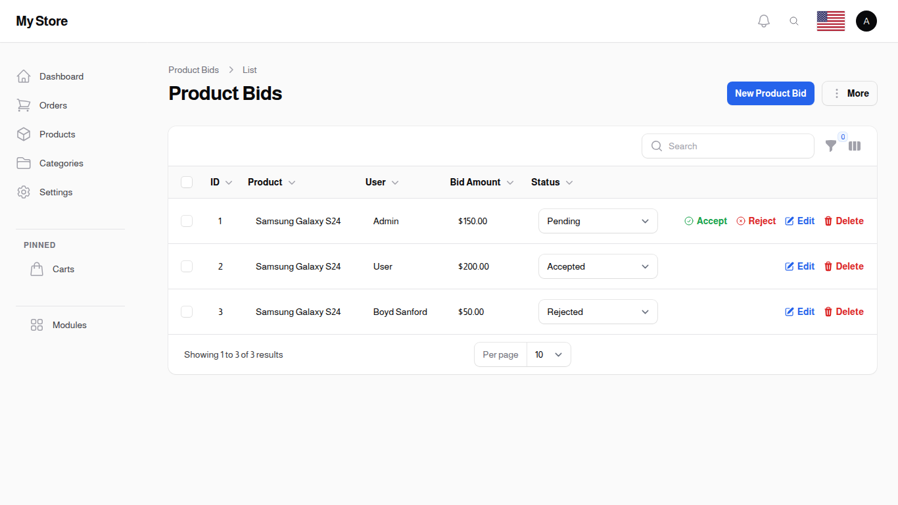Image resolution: width=898 pixels, height=505 pixels.
Task: Open the notifications bell
Action: (763, 20)
